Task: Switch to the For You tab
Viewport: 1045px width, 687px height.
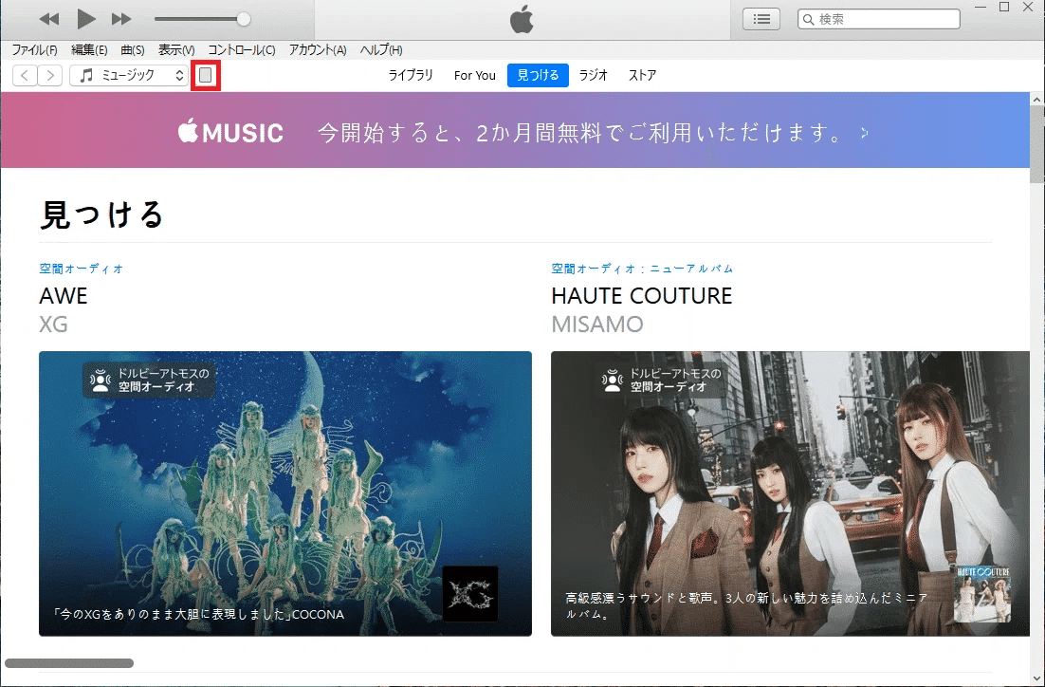Action: [x=474, y=75]
